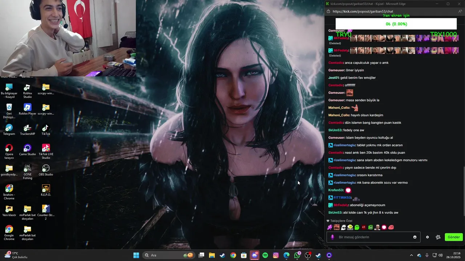Open WhatsApp from the taskbar
The width and height of the screenshot is (465, 261).
(297, 255)
